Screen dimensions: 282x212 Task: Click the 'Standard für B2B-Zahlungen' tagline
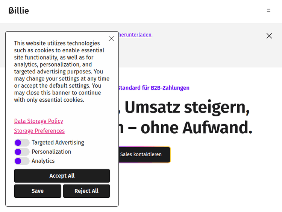pos(153,88)
